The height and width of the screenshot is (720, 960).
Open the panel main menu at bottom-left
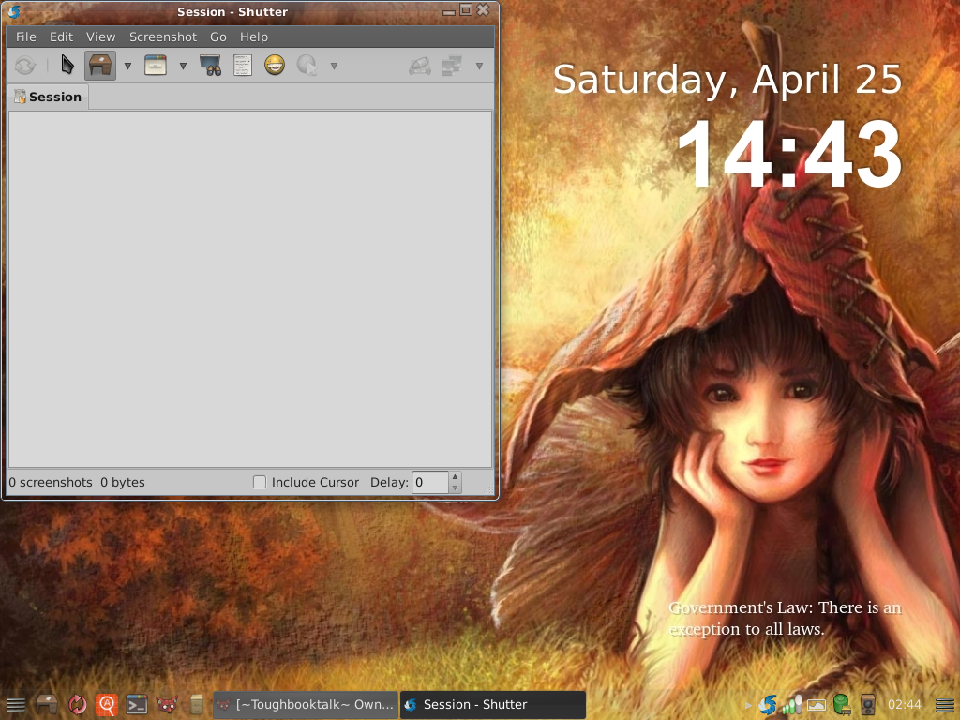point(15,705)
